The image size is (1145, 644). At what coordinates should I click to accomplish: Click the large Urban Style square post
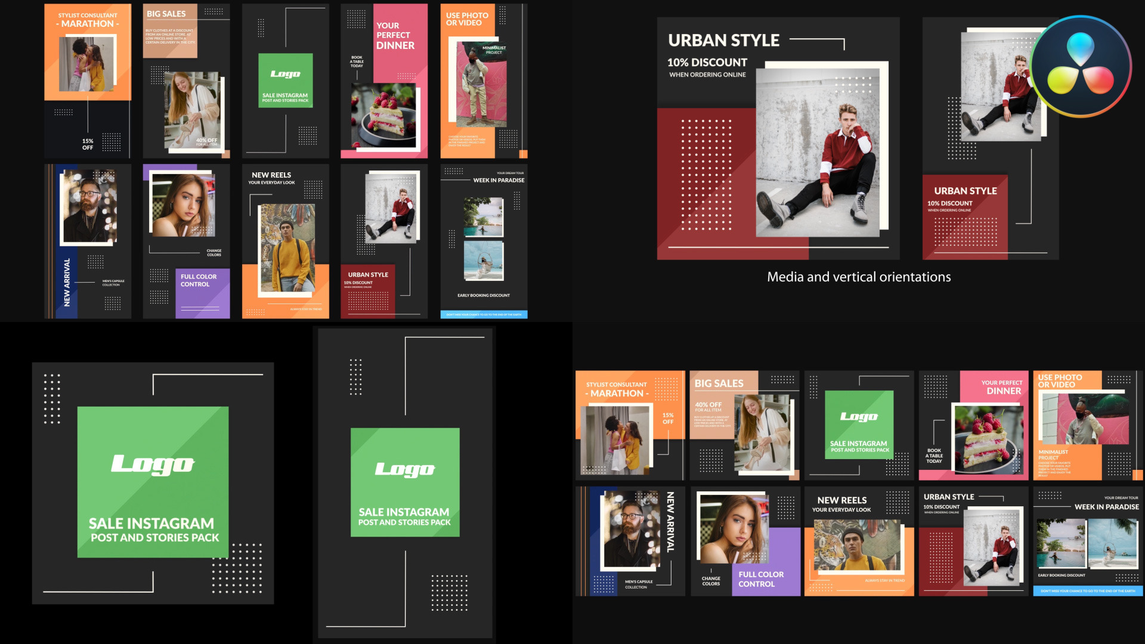click(x=778, y=138)
